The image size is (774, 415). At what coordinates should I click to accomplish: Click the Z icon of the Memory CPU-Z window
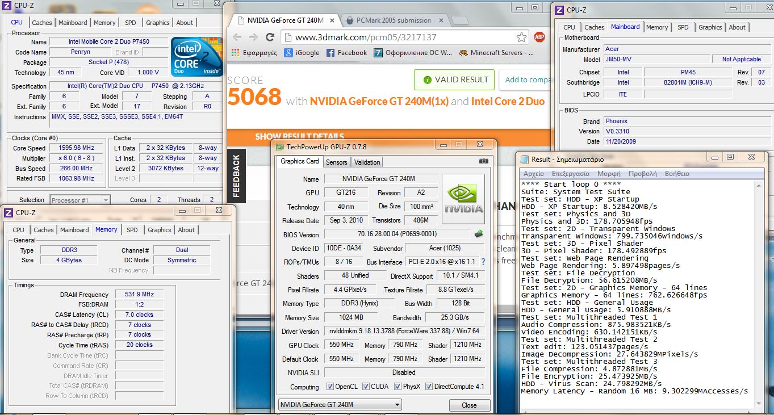point(9,213)
